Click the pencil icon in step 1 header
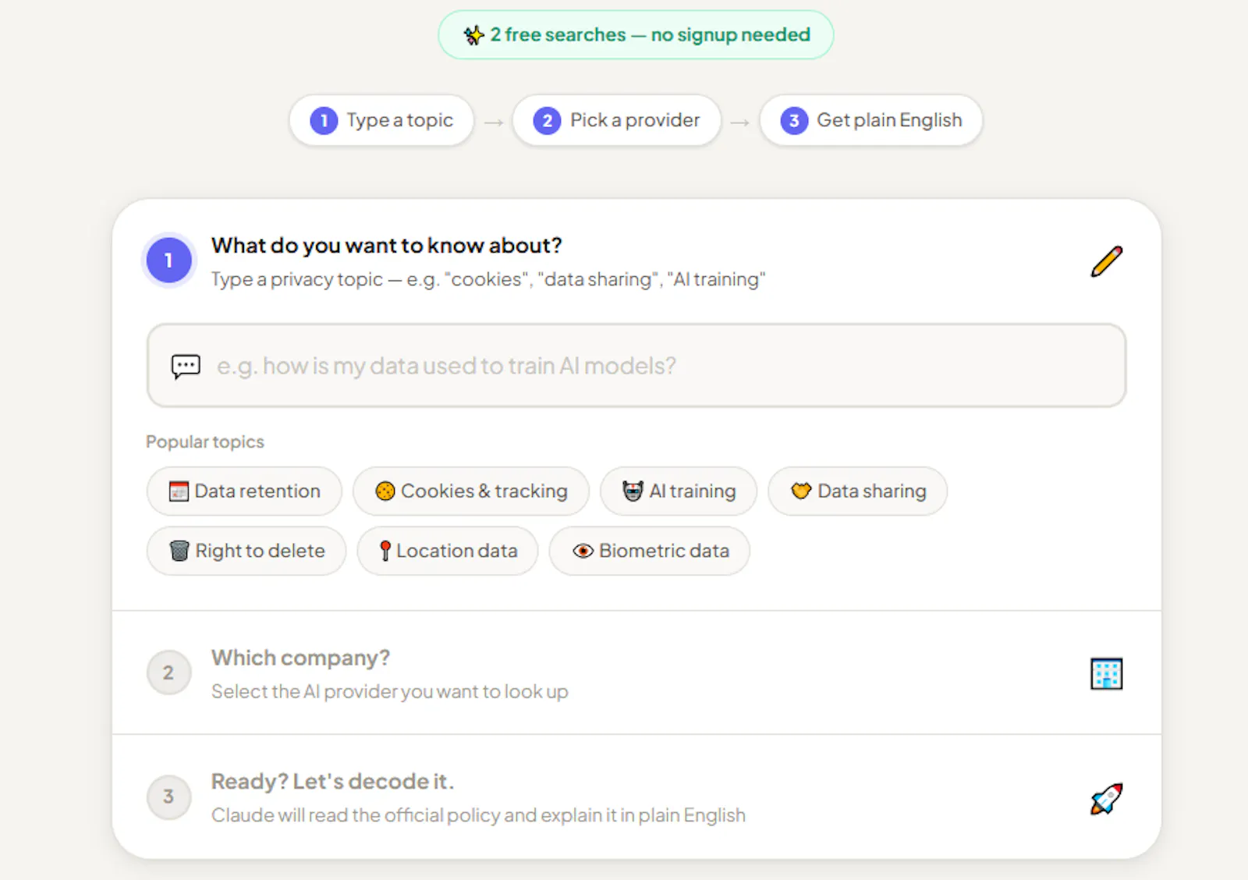This screenshot has height=880, width=1248. (x=1106, y=261)
